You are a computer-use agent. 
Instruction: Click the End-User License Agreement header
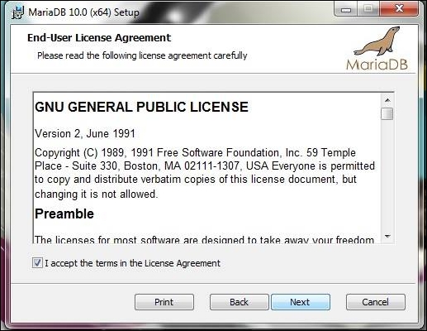coord(99,38)
